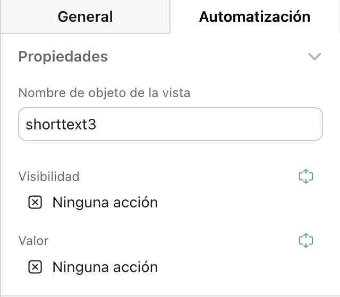This screenshot has width=340, height=297.
Task: Collapse the Propiedades section chevron
Action: tap(314, 56)
